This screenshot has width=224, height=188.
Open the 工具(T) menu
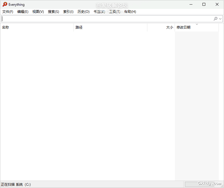(115, 12)
